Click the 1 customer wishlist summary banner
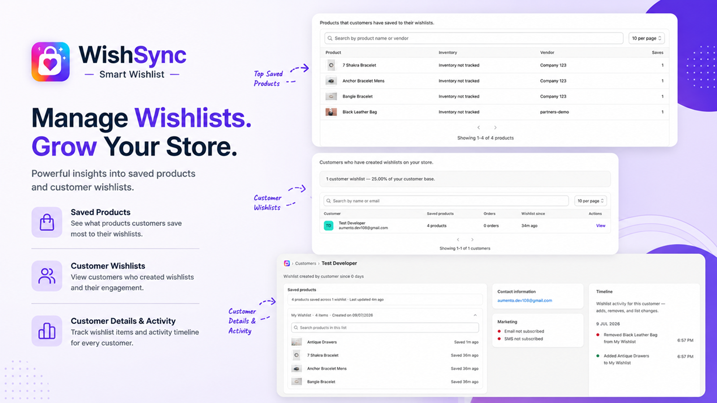717x403 pixels. coord(465,179)
